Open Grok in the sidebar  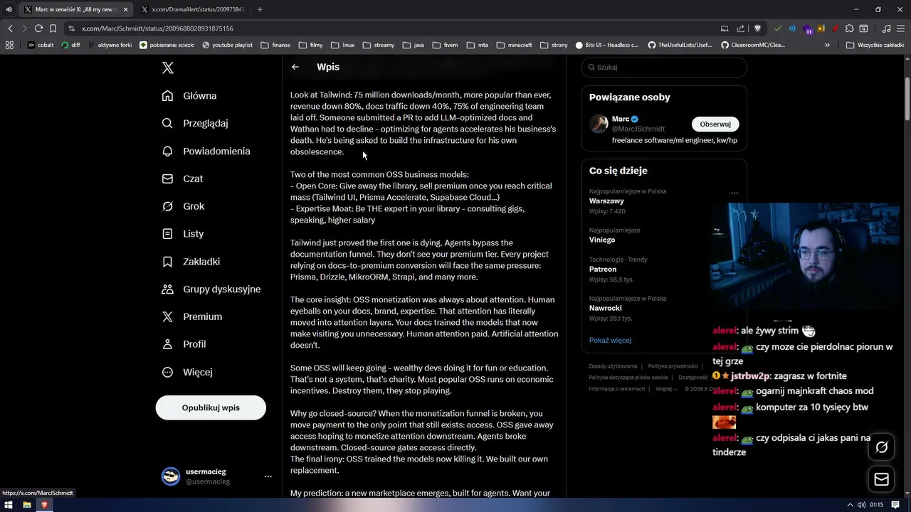coord(183,206)
